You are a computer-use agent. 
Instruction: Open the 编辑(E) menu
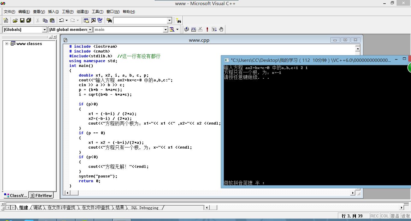[x=24, y=12]
